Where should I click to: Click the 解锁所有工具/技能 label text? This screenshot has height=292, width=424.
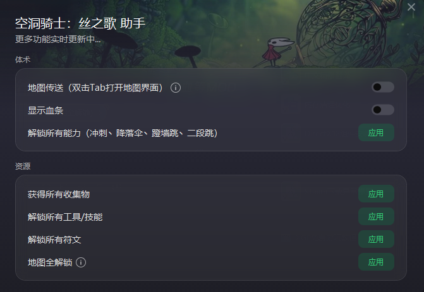[x=65, y=217]
